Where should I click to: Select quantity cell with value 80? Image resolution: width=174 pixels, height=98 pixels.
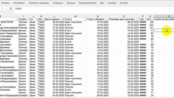pos(150,39)
